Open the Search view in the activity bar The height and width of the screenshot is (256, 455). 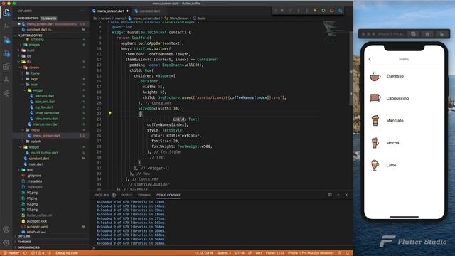[6, 26]
